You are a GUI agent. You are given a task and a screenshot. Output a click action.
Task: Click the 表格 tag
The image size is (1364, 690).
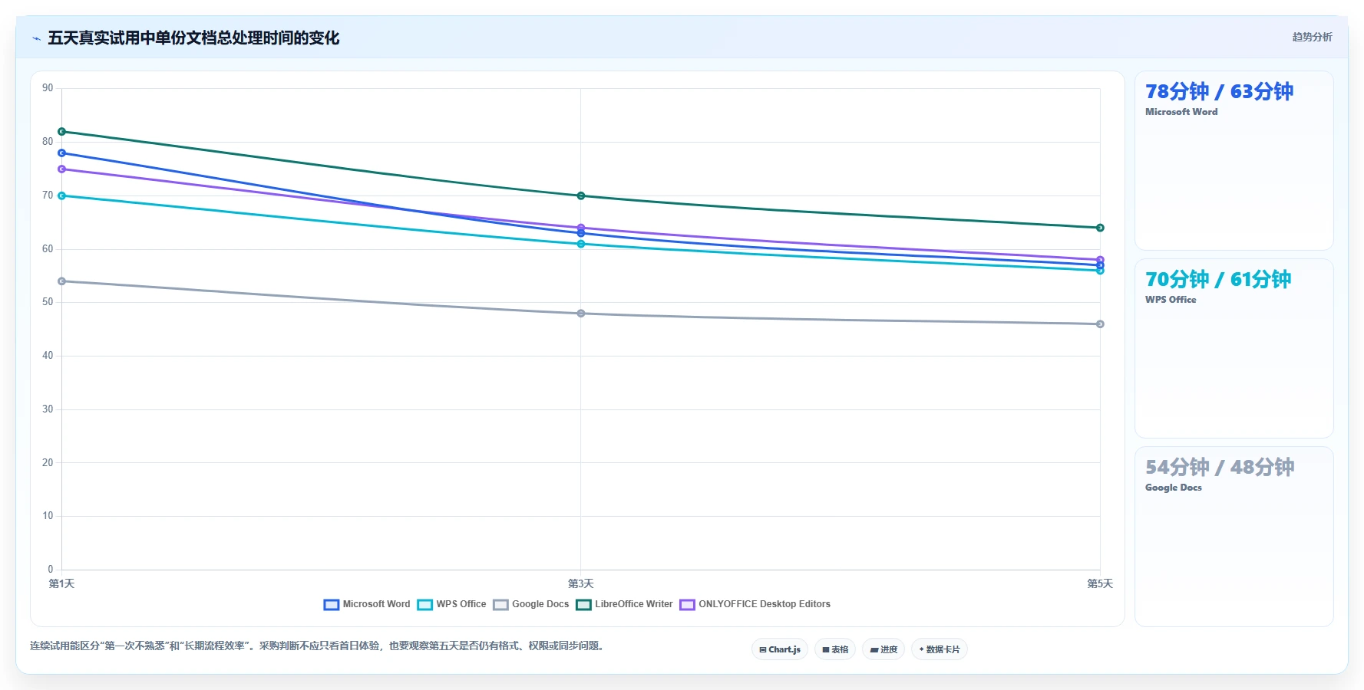coord(835,649)
